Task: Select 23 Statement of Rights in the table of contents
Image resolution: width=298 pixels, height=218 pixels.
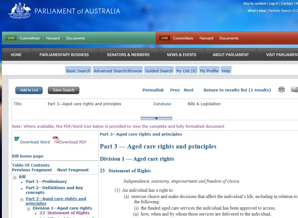Action: (64, 213)
